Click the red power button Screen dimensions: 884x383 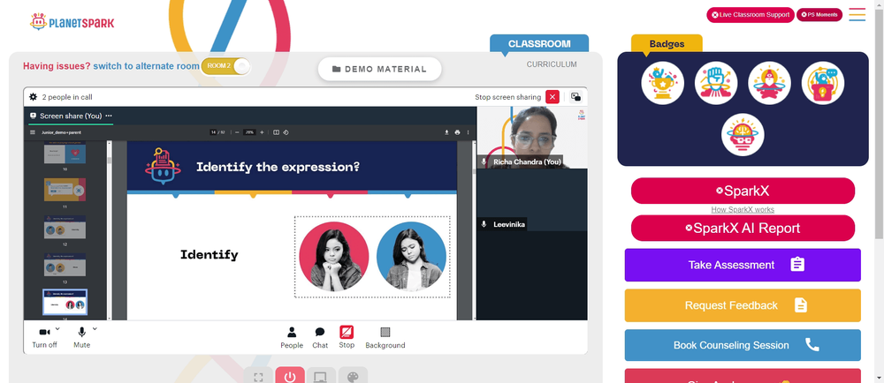coord(290,377)
